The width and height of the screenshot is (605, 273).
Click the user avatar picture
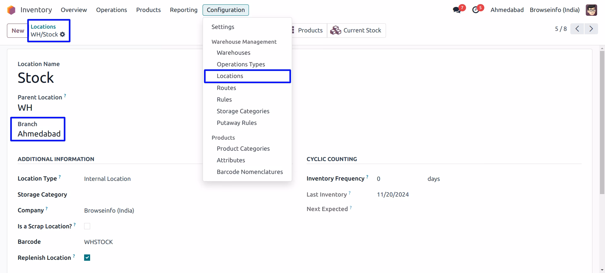591,10
